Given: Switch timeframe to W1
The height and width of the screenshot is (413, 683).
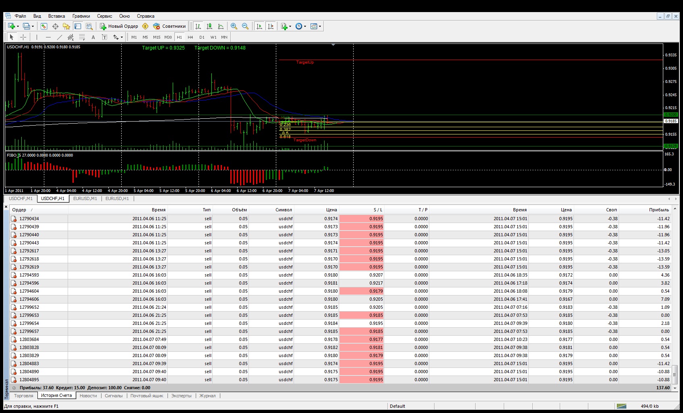Looking at the screenshot, I should [x=213, y=37].
